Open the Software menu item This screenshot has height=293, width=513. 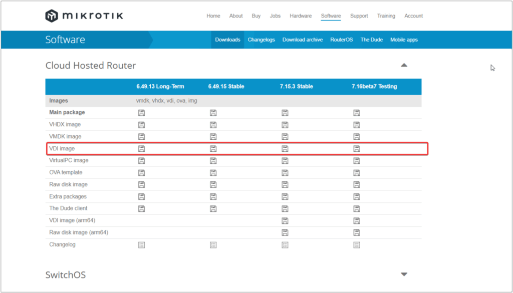point(331,16)
